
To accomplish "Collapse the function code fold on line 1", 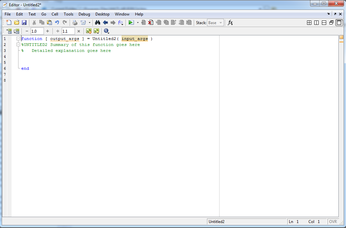I will click(18, 39).
